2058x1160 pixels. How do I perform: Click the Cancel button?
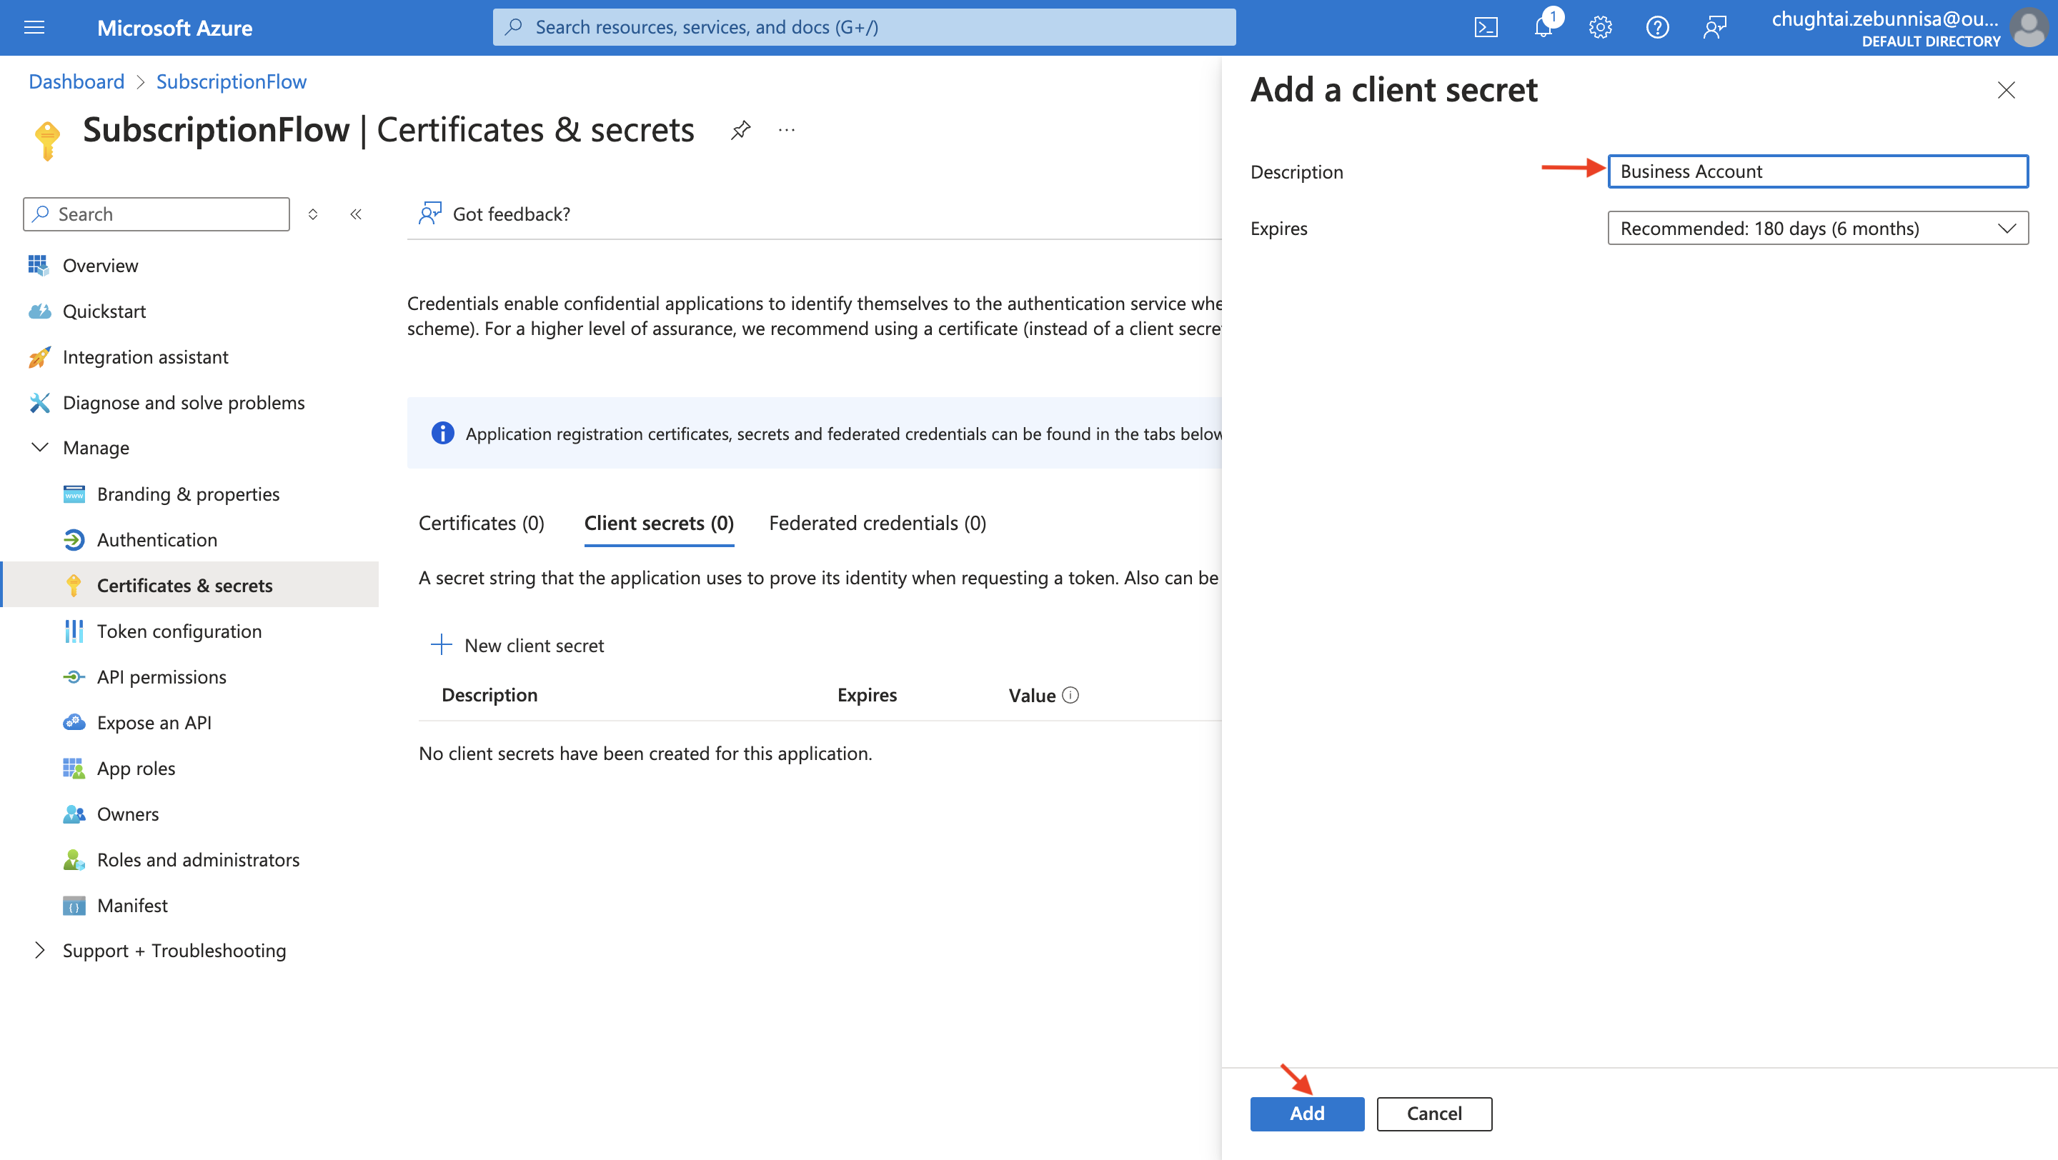coord(1434,1114)
